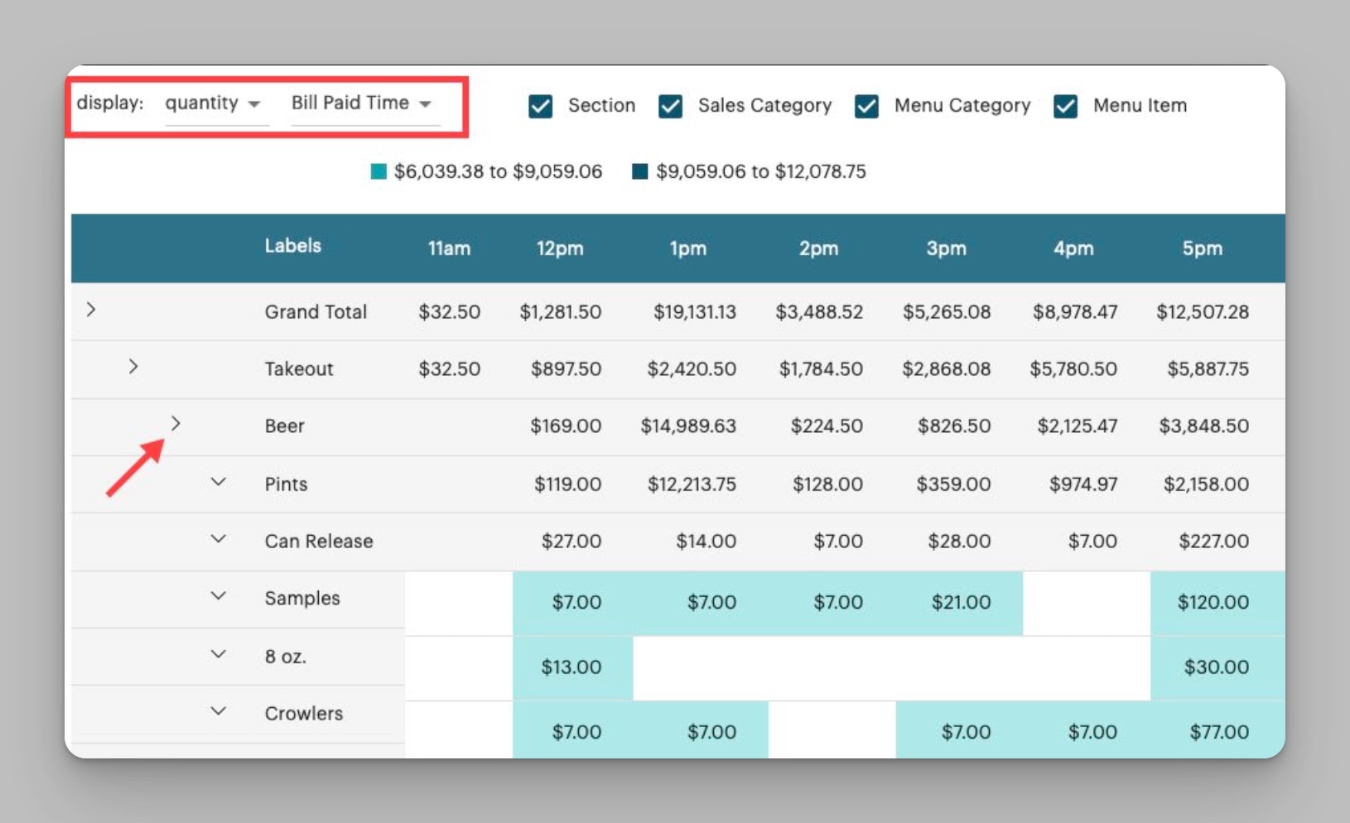Click the Labels column header

click(293, 246)
